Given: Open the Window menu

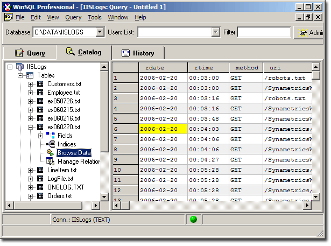Looking at the screenshot, I should 118,17.
